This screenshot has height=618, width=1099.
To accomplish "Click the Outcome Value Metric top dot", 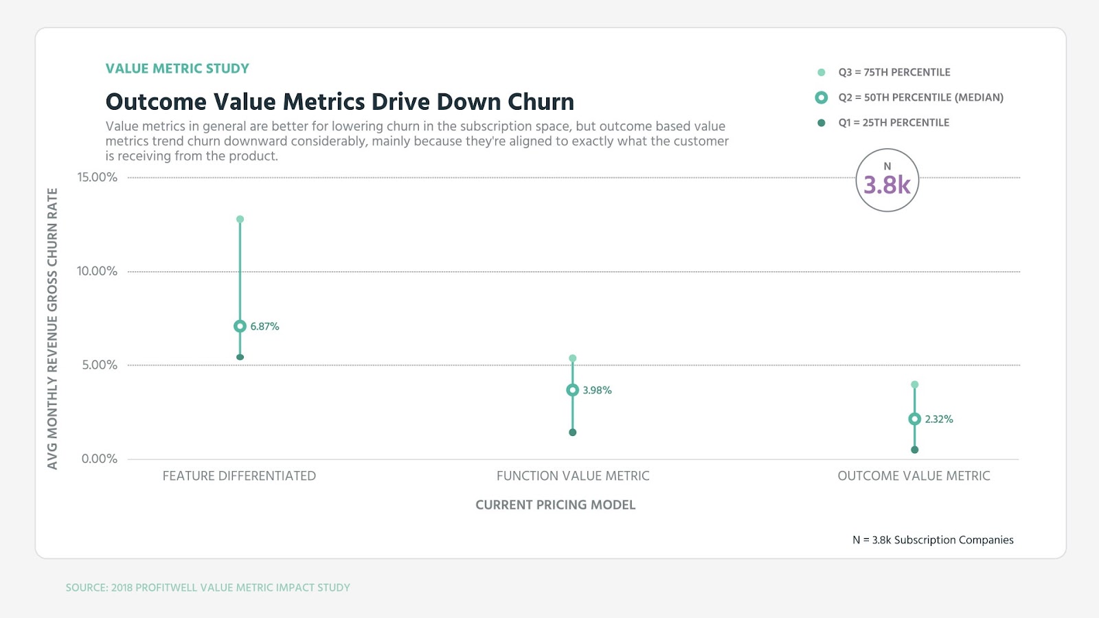I will 914,385.
